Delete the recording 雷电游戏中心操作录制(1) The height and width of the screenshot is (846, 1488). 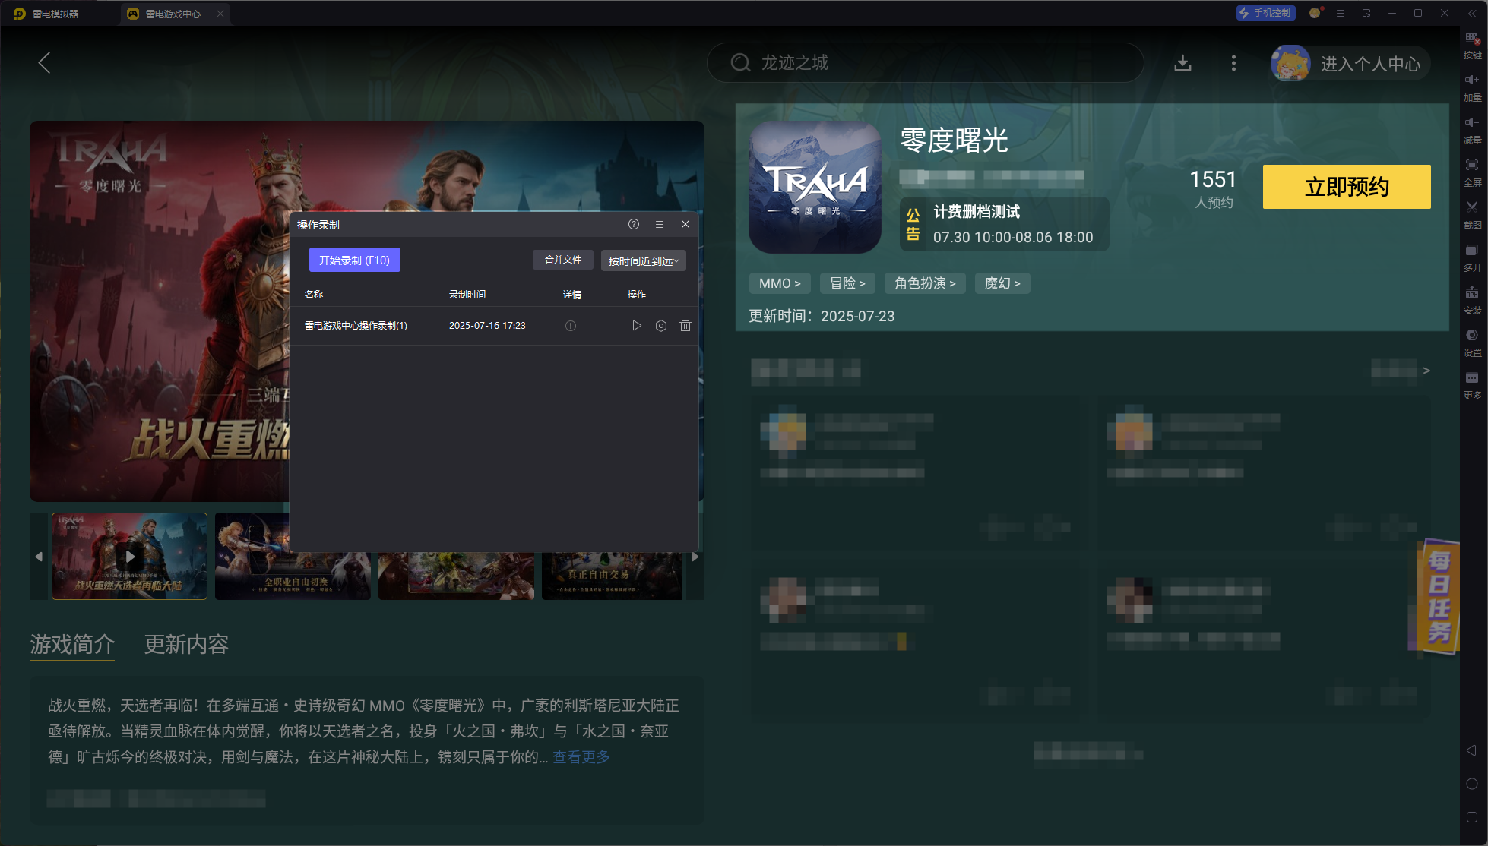point(685,326)
